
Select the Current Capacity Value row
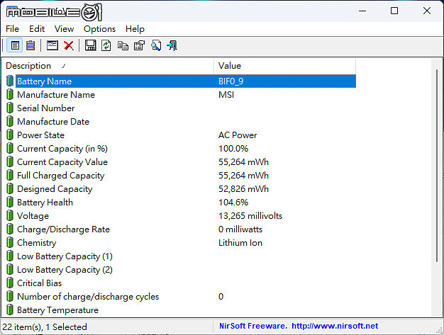click(x=182, y=162)
